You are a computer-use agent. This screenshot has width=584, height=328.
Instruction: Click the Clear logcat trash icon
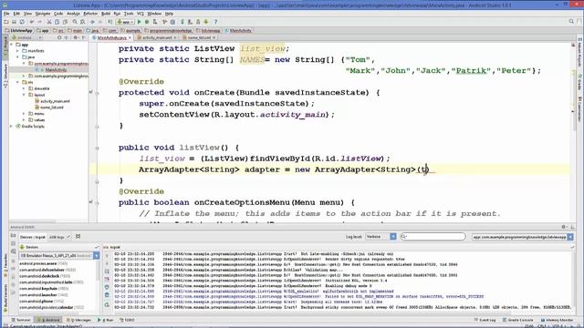pyautogui.click(x=107, y=295)
